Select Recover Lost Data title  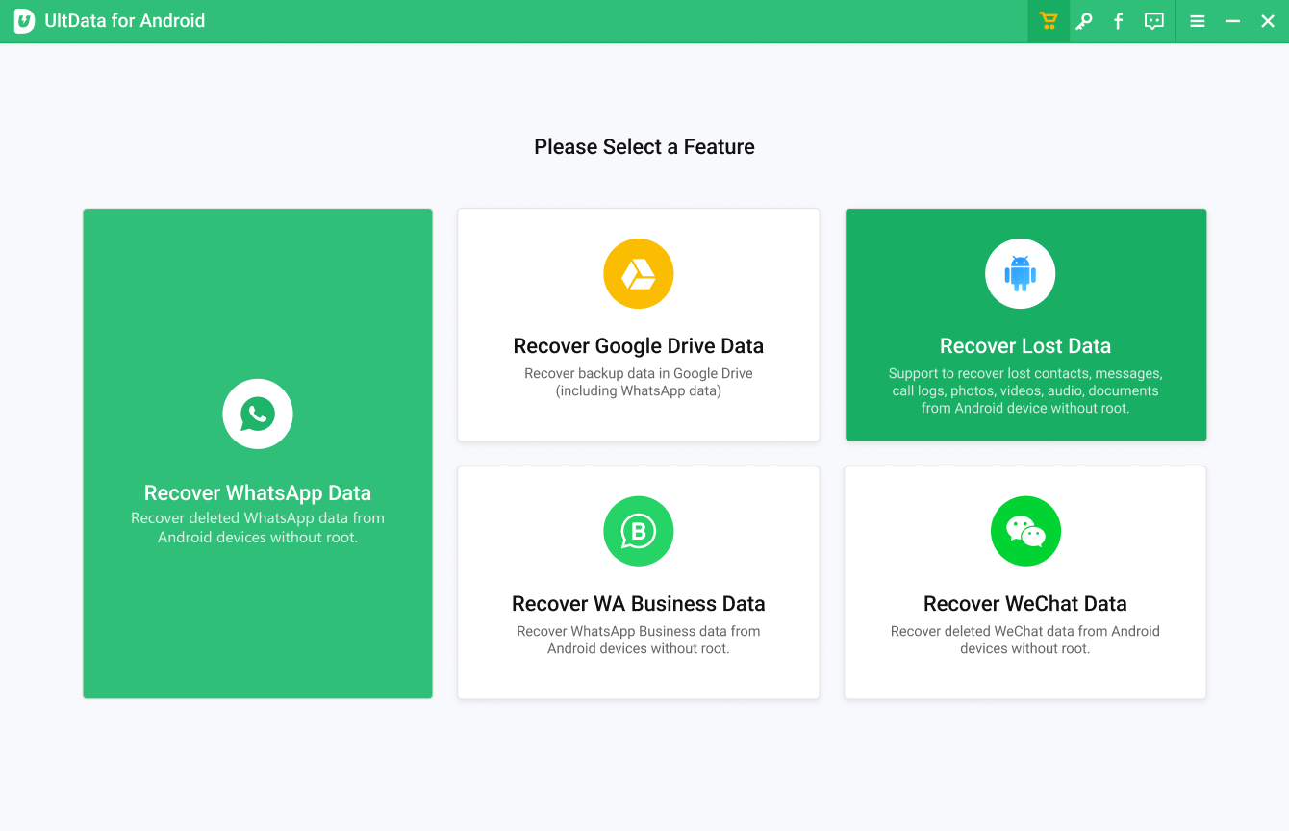pos(1025,346)
